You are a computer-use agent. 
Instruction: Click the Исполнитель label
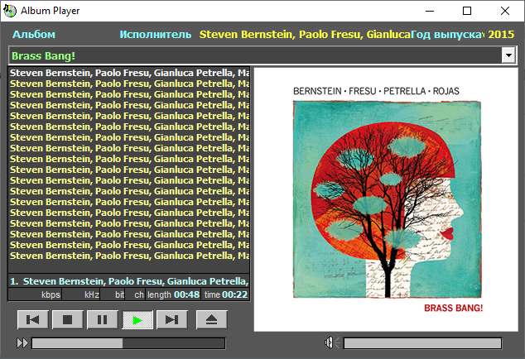tap(156, 35)
